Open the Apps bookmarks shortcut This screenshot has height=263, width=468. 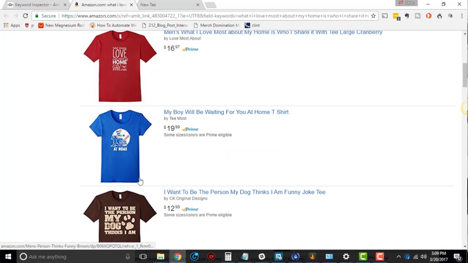[12, 25]
